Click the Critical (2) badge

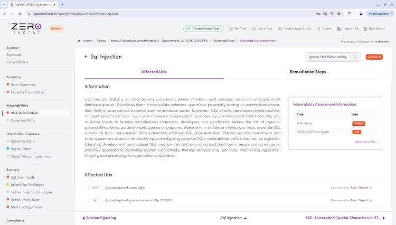coord(374,57)
